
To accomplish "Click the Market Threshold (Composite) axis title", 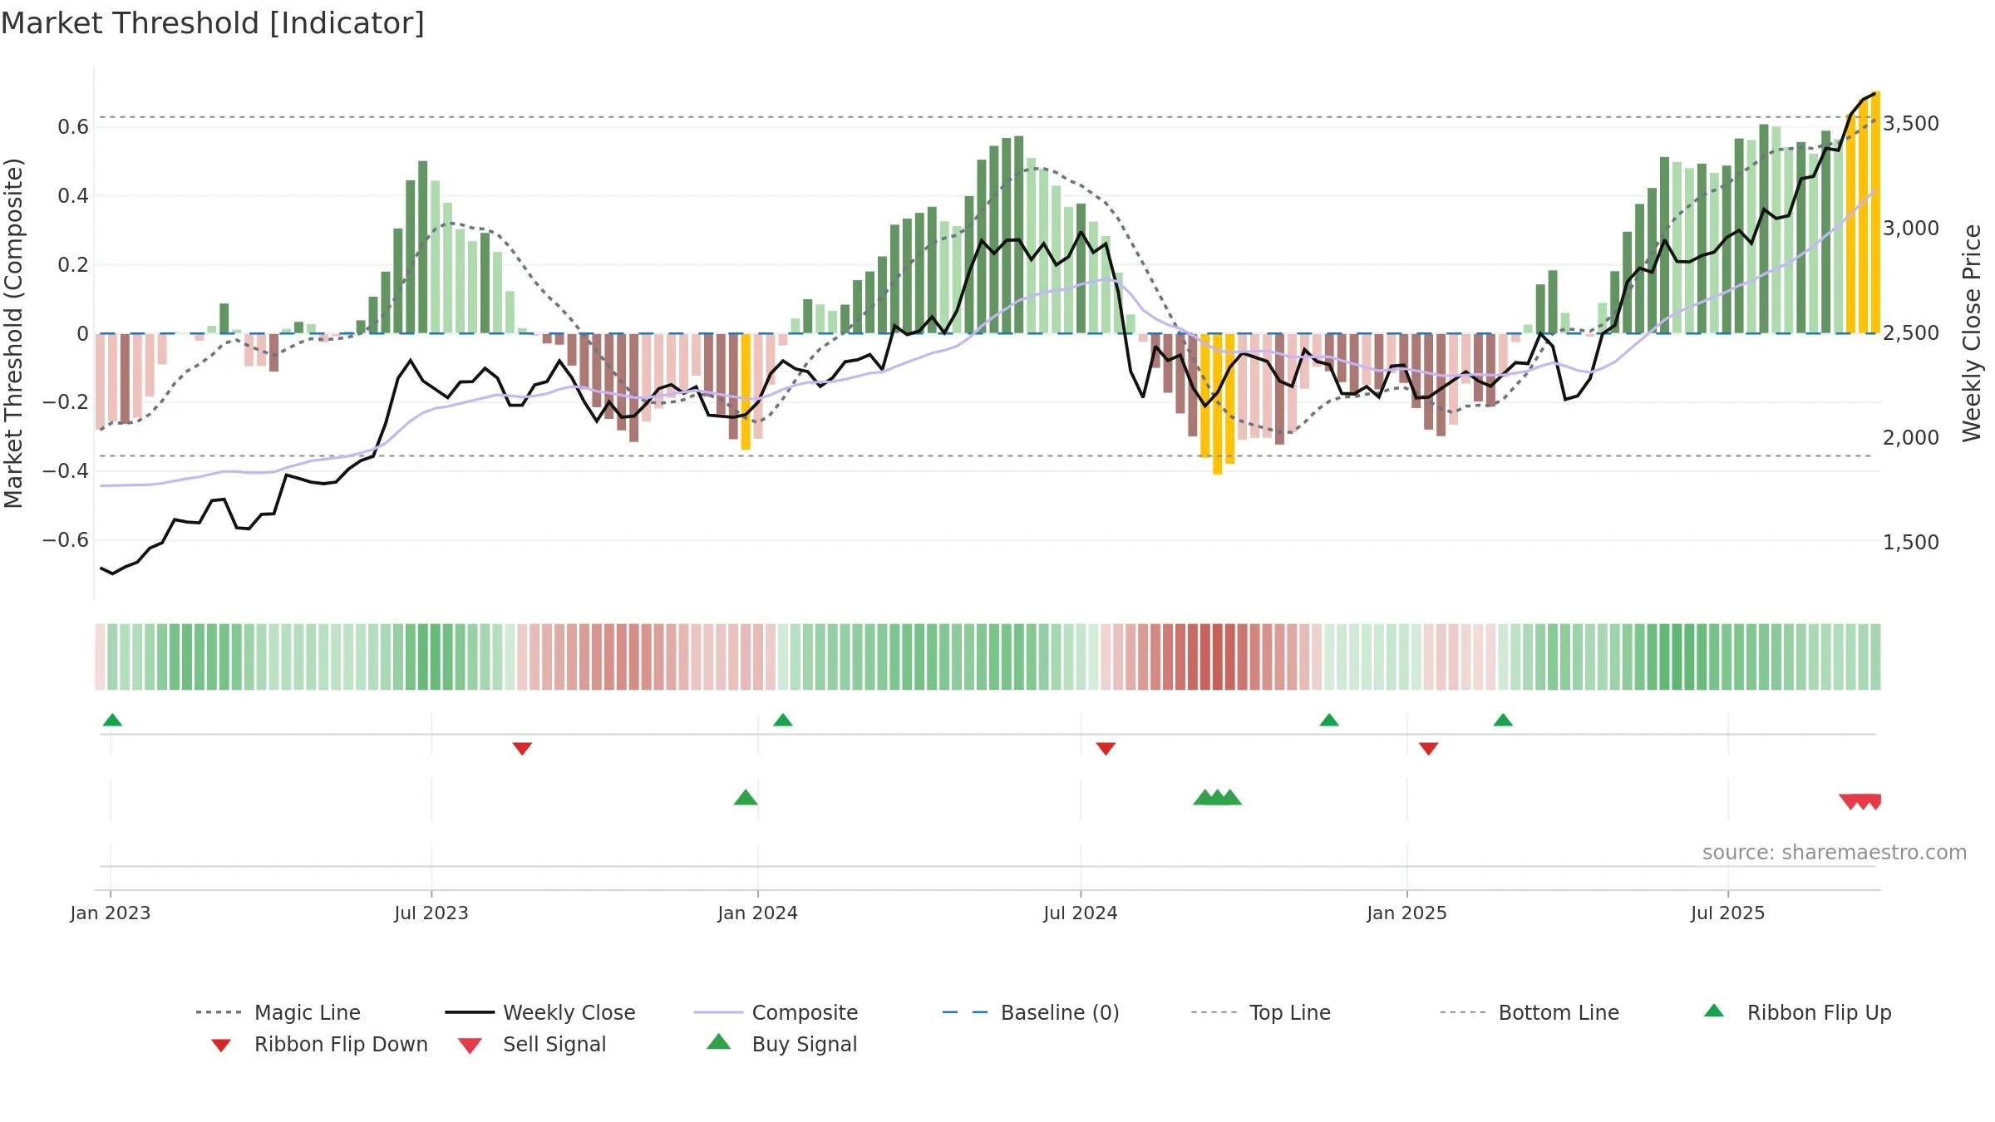I will click(x=13, y=333).
